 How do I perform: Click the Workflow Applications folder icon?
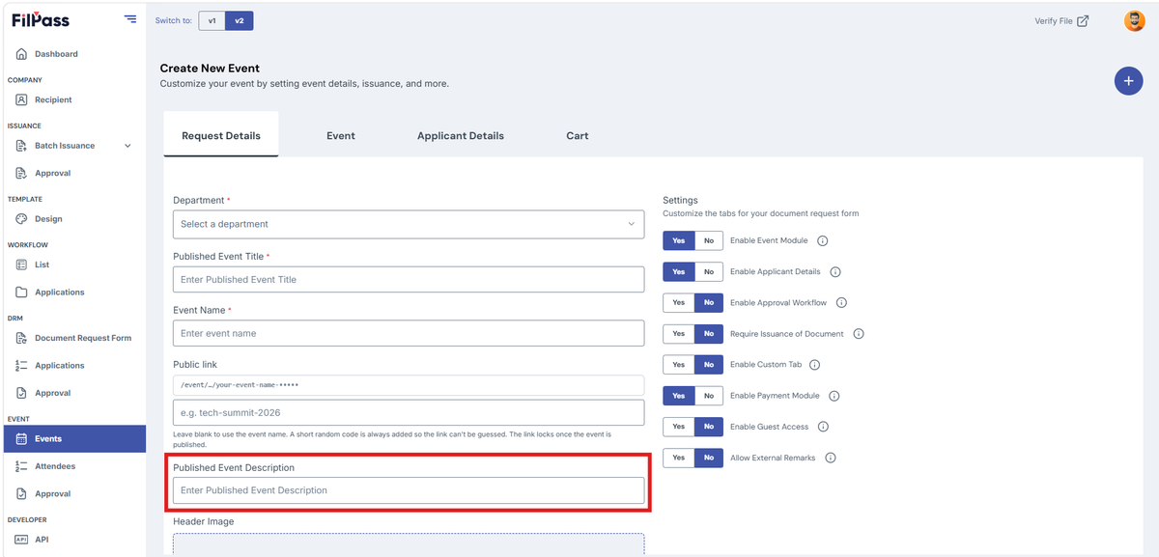[21, 292]
